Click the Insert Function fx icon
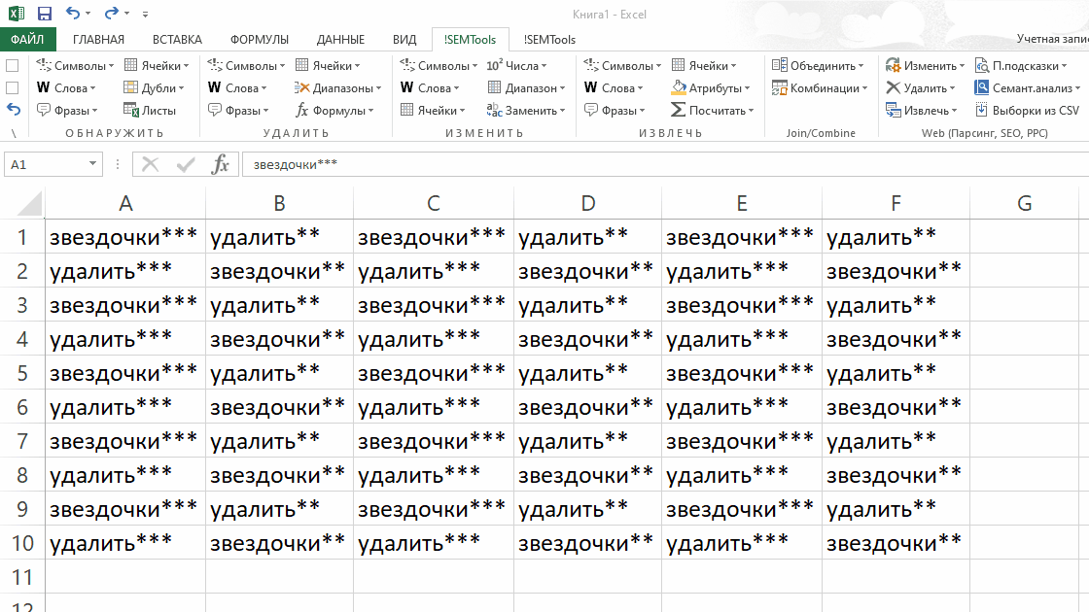Image resolution: width=1089 pixels, height=612 pixels. (x=220, y=164)
